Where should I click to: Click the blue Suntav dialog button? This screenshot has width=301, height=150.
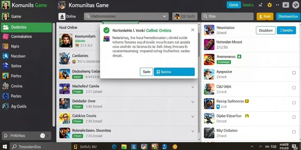coord(174,72)
